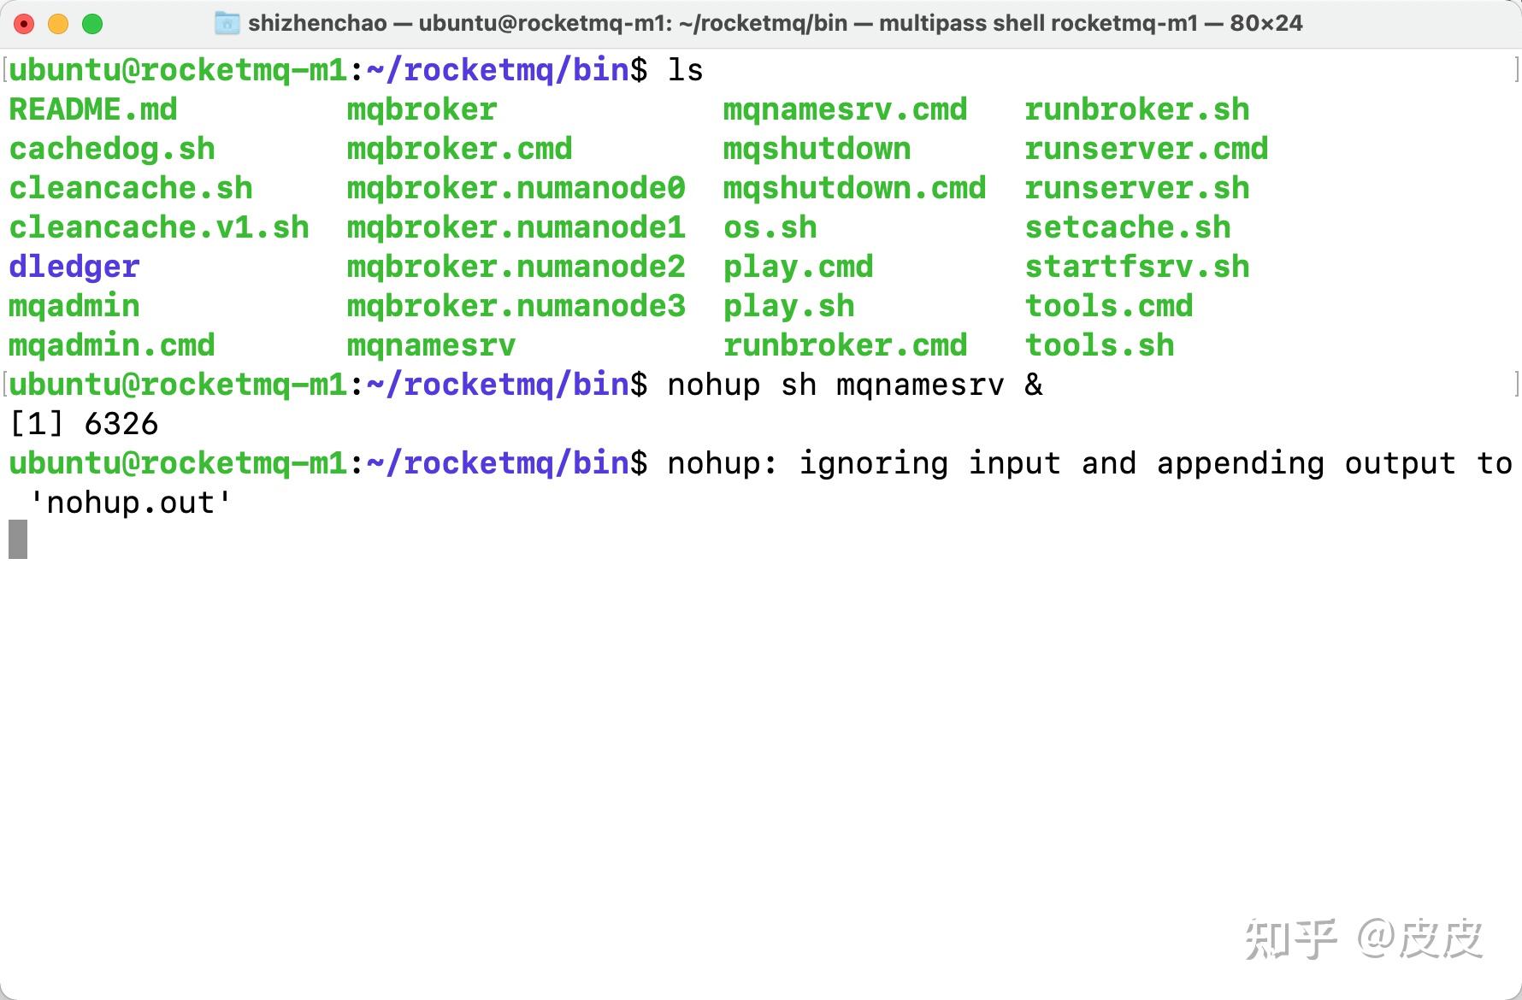Click the red window control button
1522x1000 pixels.
click(x=24, y=24)
